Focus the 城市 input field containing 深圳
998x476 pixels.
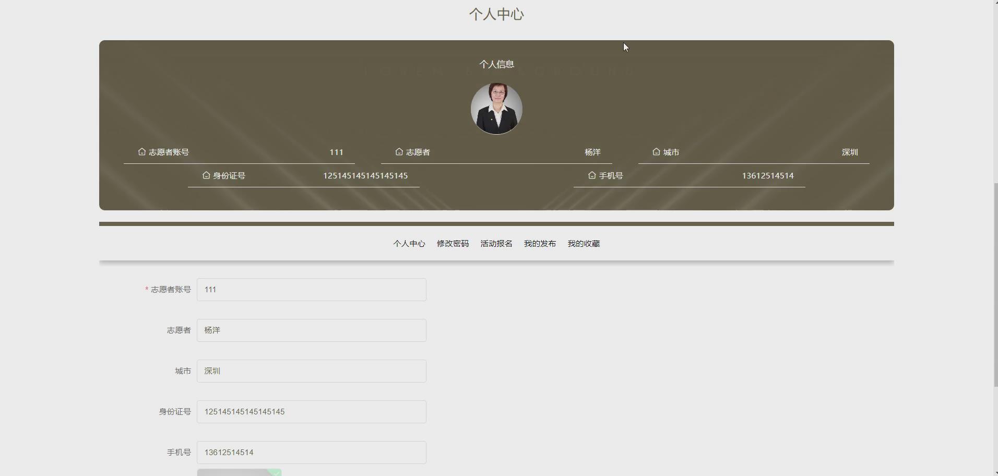(312, 371)
